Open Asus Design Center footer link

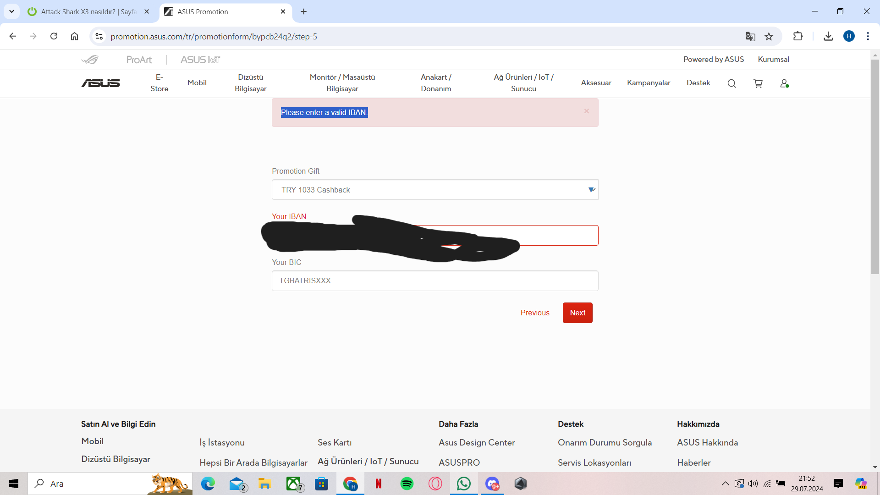(477, 442)
